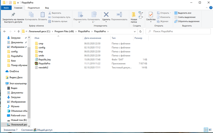Sort by the Размер column header
The width and height of the screenshot is (213, 133).
click(138, 38)
